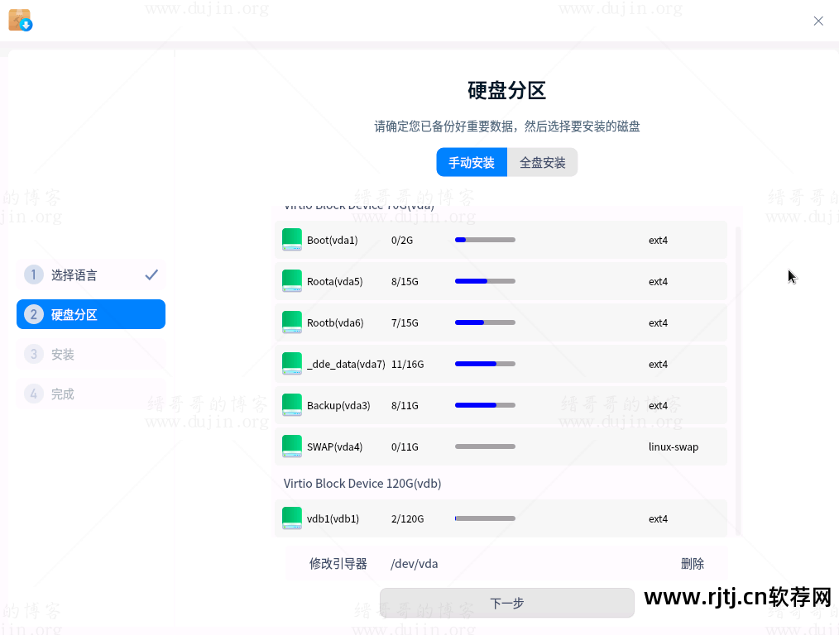Click the vdb1 partition disk icon
This screenshot has width=839, height=635.
tap(292, 518)
